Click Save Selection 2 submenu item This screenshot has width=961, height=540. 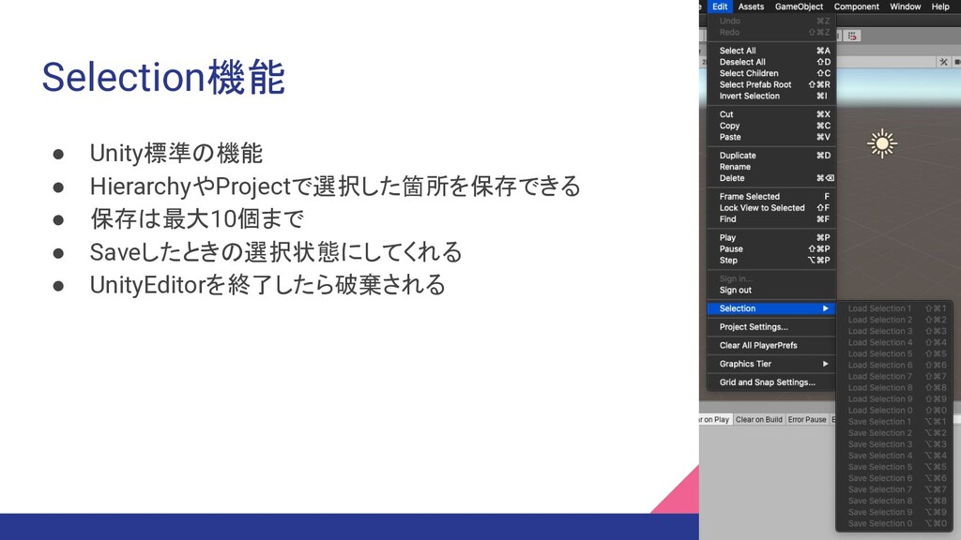896,433
